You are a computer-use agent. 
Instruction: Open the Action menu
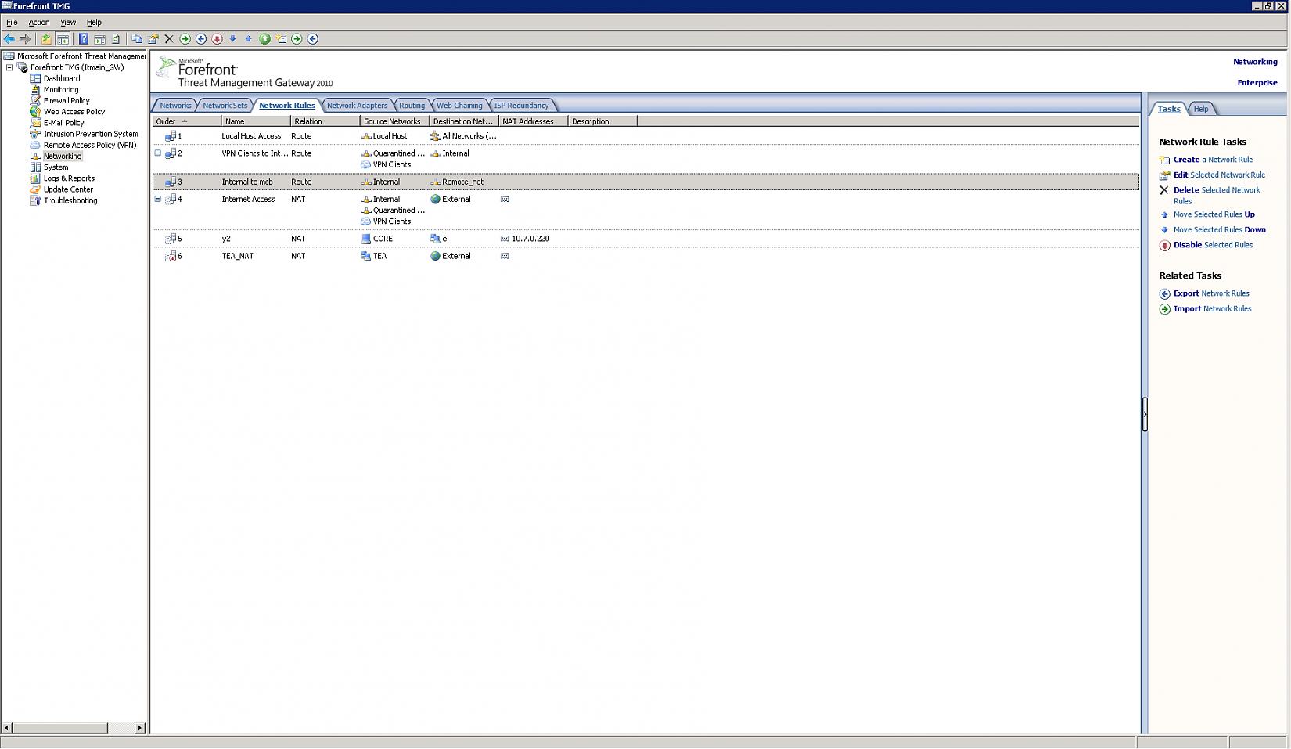39,23
